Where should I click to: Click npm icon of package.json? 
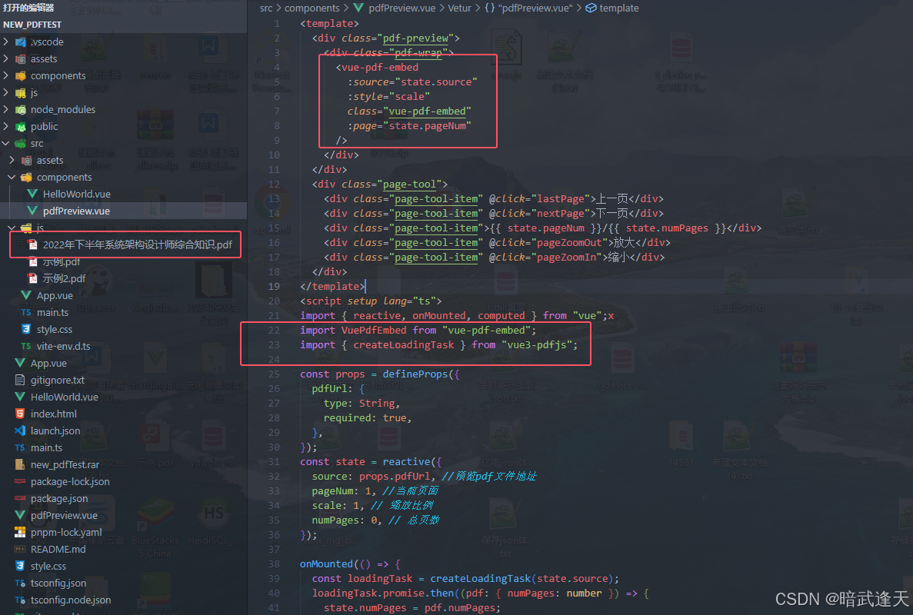(x=20, y=498)
